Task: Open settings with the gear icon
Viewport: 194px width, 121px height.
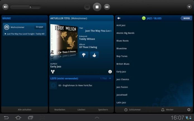Action: tap(189, 110)
